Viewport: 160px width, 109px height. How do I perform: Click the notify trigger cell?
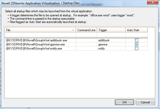pos(111,49)
